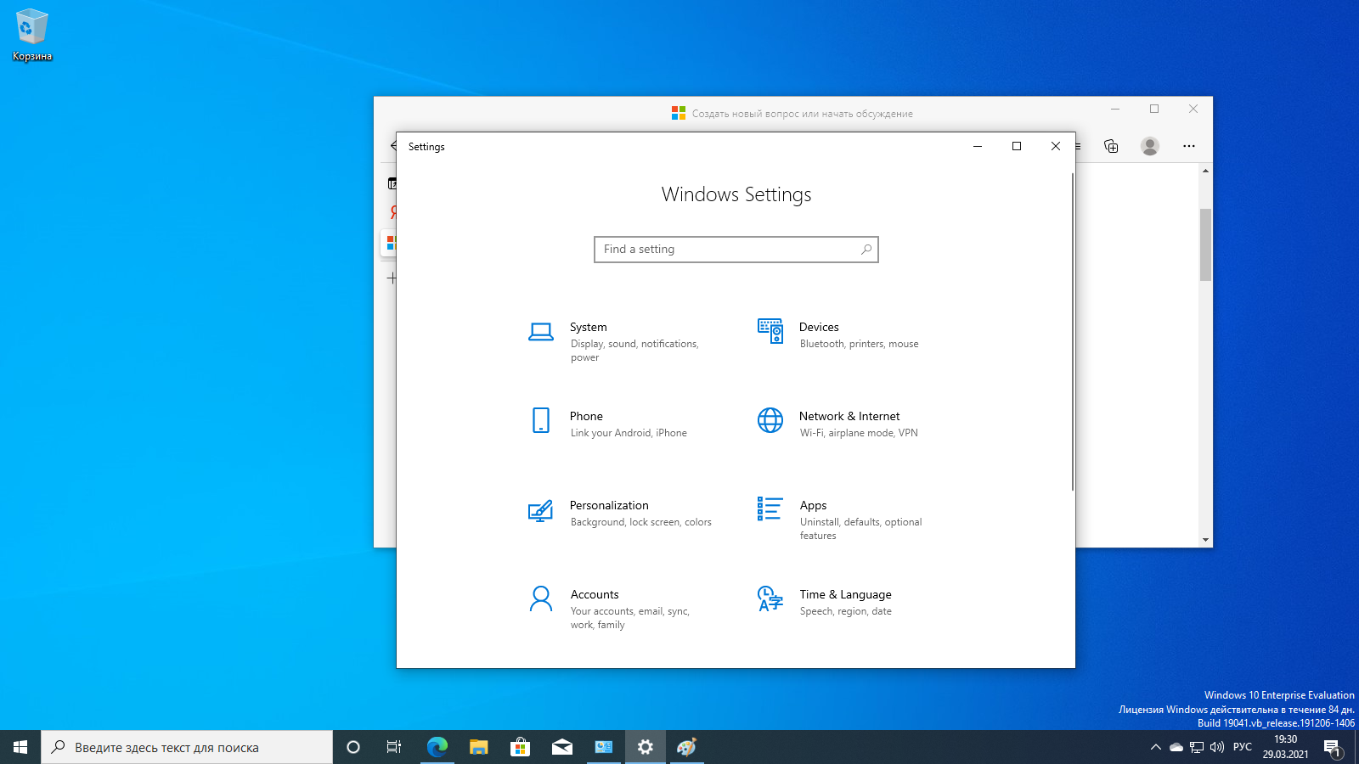Add new tab with plus in Edge sidebar
The height and width of the screenshot is (764, 1359).
[392, 278]
